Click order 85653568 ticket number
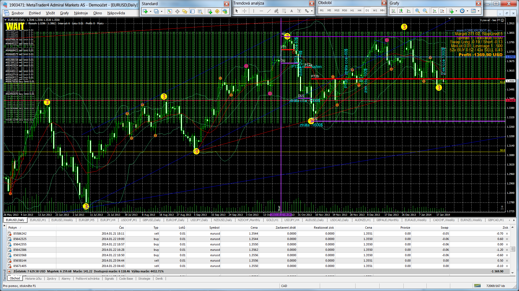 [x=20, y=255]
